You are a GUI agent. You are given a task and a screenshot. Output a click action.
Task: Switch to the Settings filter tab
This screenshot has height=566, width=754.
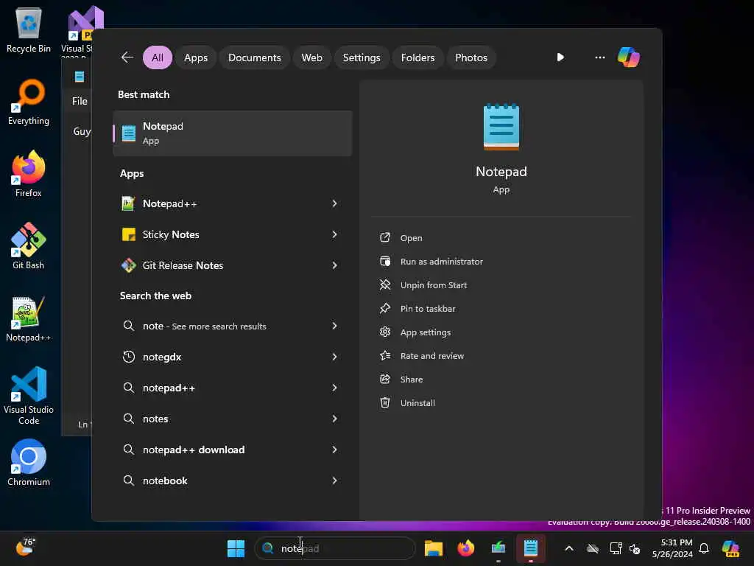point(361,57)
